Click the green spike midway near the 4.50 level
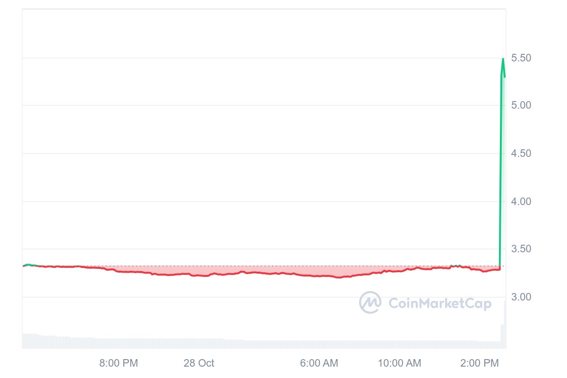The width and height of the screenshot is (567, 378). (x=500, y=153)
